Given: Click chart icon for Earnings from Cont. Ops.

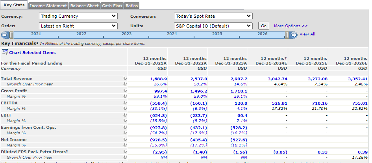Looking at the screenshot, I should click(125, 128).
